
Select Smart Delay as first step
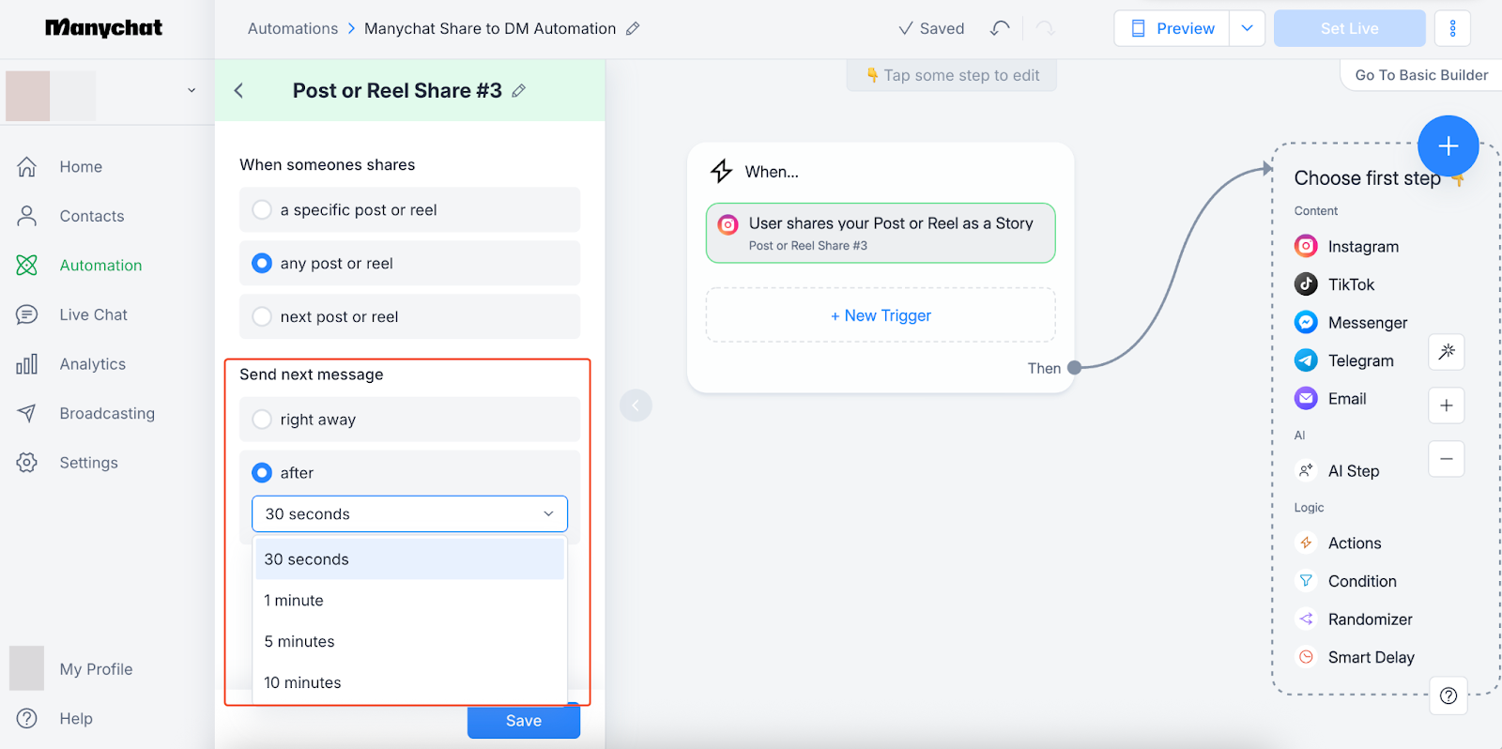tap(1371, 658)
